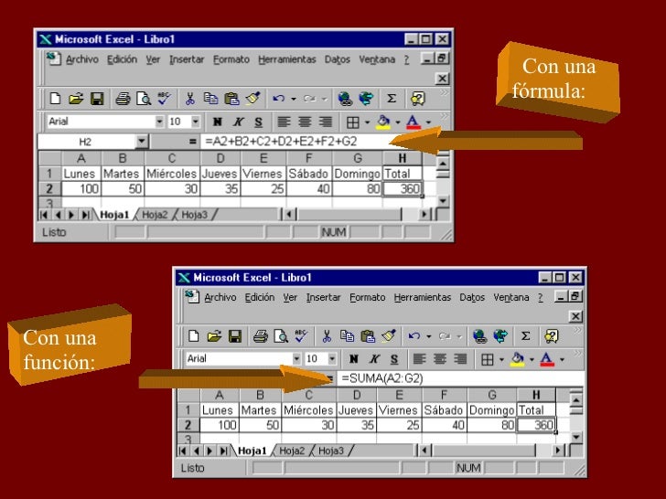Open undo history dropdown arrow in top window
This screenshot has height=499, width=666.
294,100
